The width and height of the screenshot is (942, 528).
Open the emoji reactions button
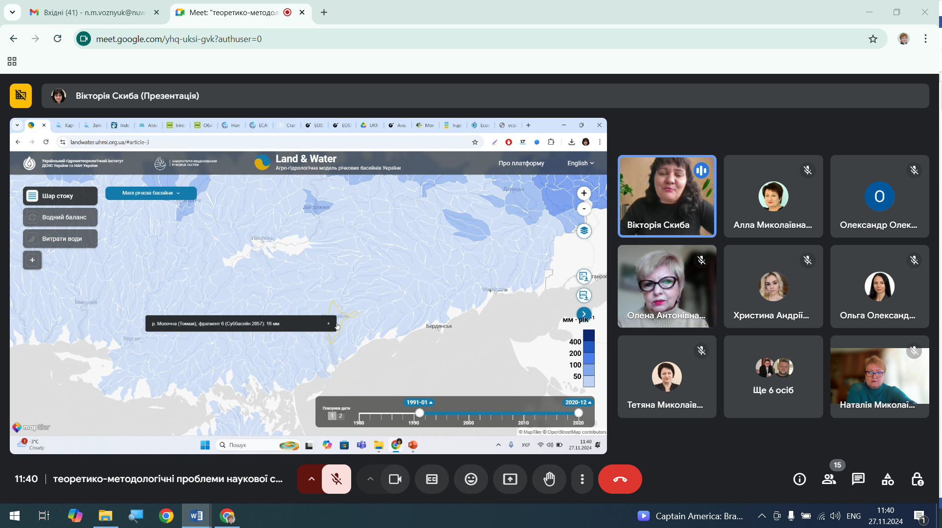tap(471, 479)
